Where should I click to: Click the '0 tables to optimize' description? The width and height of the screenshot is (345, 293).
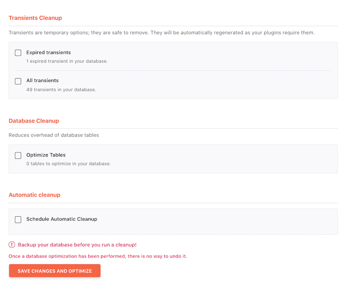[69, 164]
